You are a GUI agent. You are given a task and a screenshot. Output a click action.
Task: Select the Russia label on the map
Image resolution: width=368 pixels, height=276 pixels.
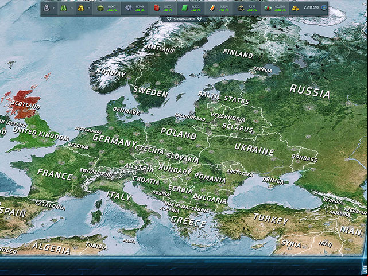pyautogui.click(x=310, y=92)
